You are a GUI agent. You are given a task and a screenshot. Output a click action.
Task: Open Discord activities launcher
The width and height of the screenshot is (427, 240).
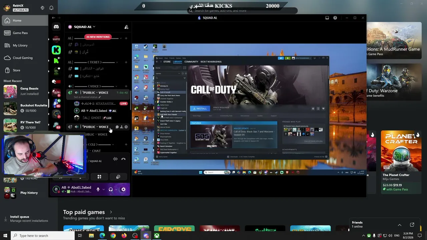coord(99,177)
